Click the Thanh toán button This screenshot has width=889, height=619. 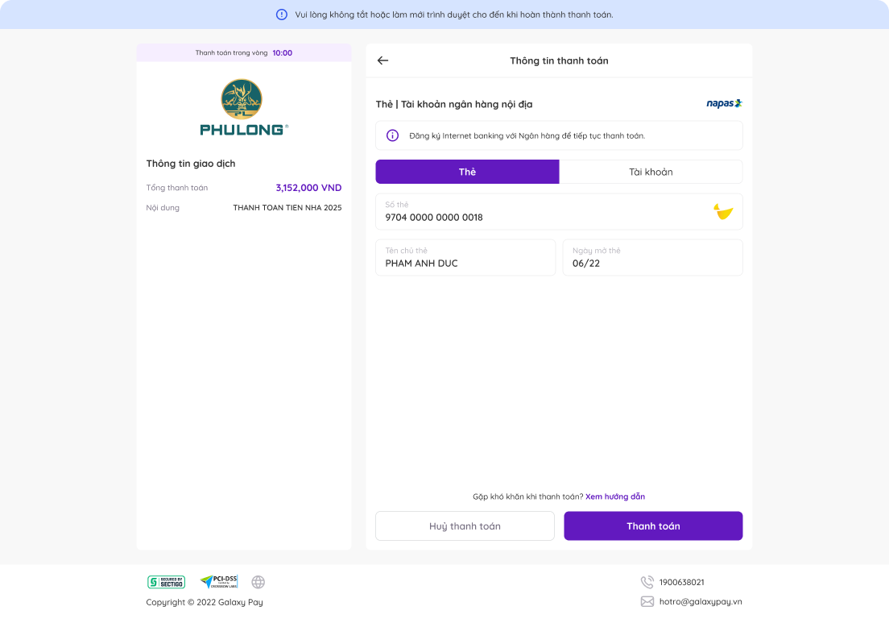point(653,526)
